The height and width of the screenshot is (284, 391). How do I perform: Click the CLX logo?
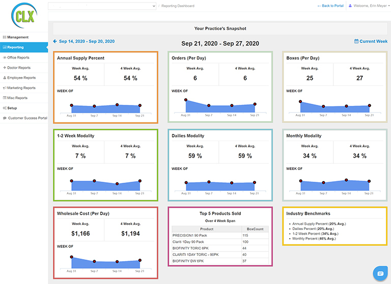[x=24, y=16]
